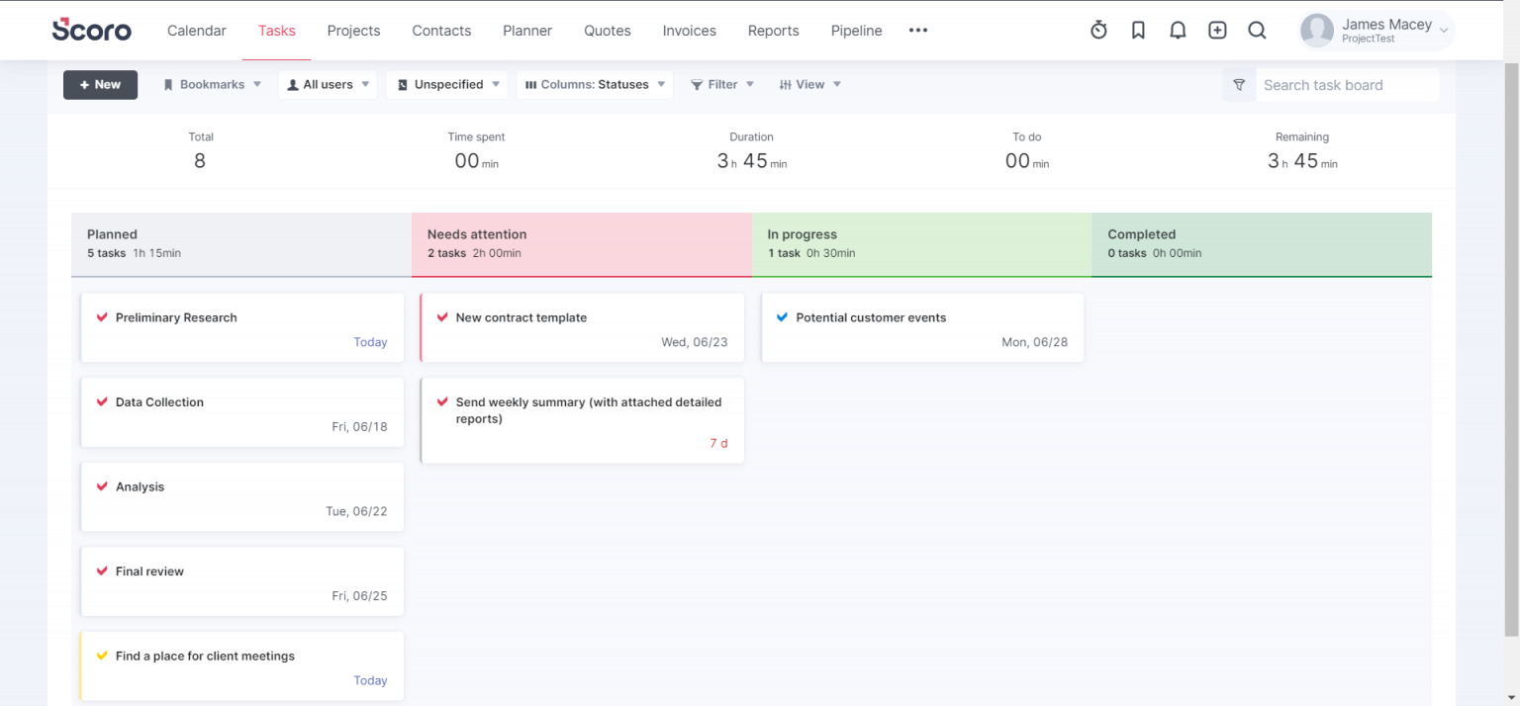The width and height of the screenshot is (1520, 706).
Task: Open the All users dropdown
Action: (327, 84)
